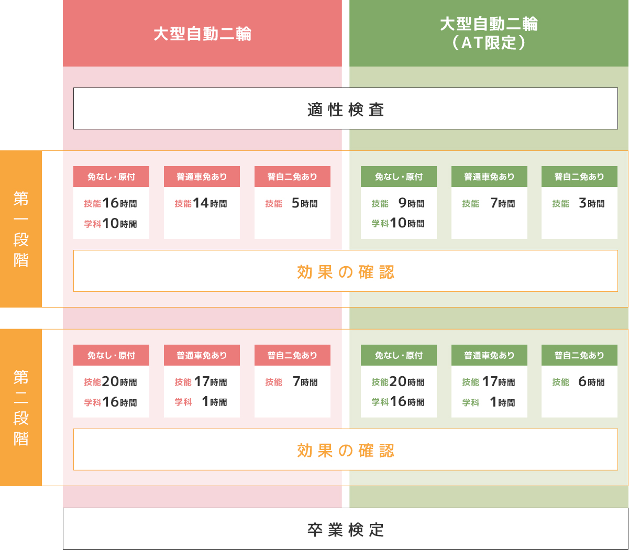This screenshot has height=558, width=629.
Task: Click red 普通車免あり label in second stage
Action: coord(202,355)
